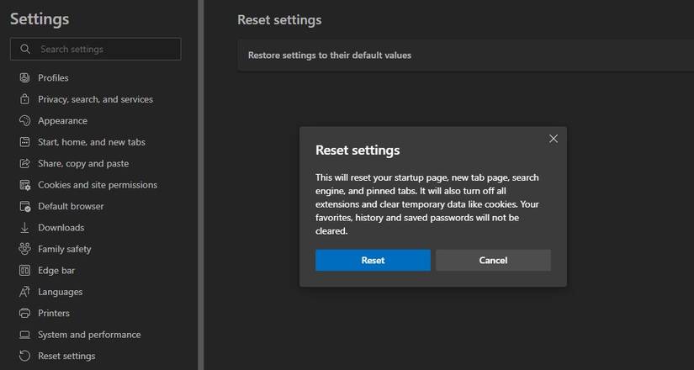Select Reset settings in the sidebar
Image resolution: width=694 pixels, height=370 pixels.
tap(66, 356)
